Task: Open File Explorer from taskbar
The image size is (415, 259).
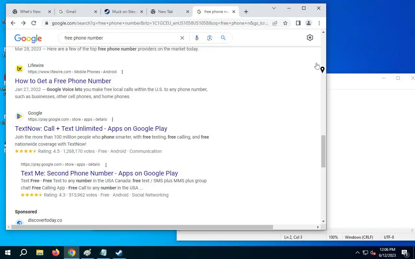Action: coord(40,253)
